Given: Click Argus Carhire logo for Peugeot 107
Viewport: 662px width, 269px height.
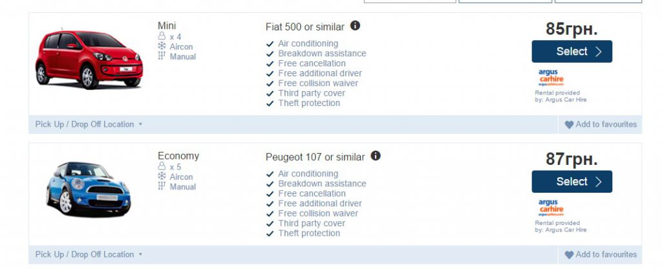Looking at the screenshot, I should coord(551,208).
